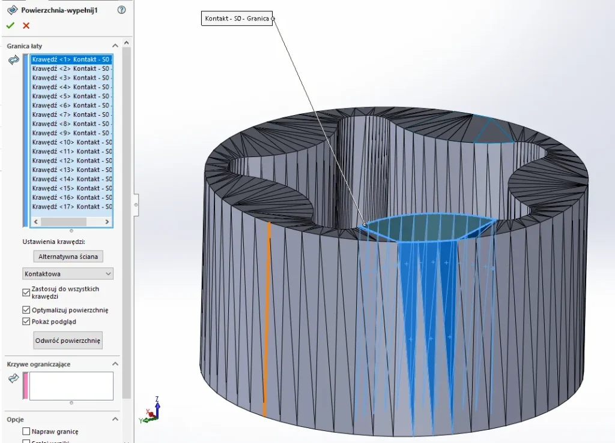Select Krawędź <1> Kontakt row
This screenshot has width=615, height=443.
(x=72, y=59)
